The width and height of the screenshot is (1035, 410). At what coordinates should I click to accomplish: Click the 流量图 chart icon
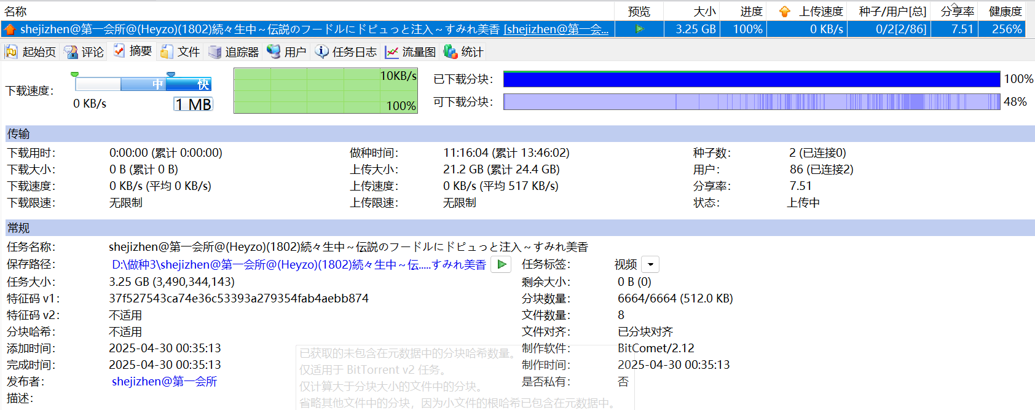click(392, 52)
